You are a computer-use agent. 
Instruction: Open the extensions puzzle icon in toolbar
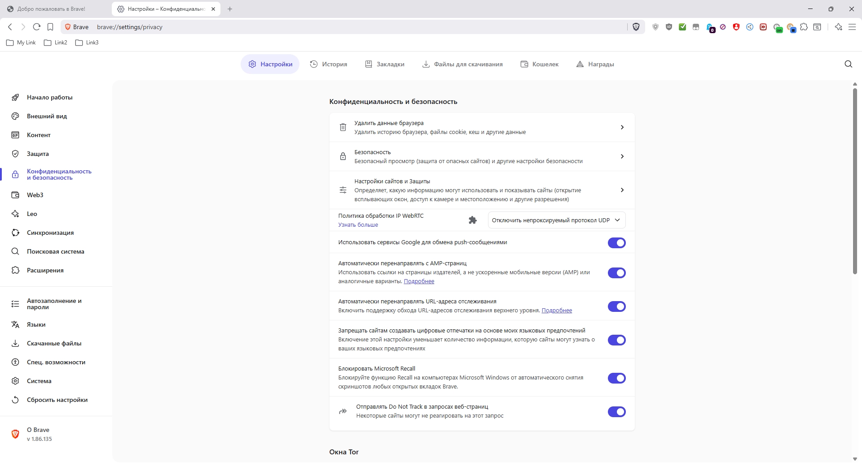tap(804, 27)
